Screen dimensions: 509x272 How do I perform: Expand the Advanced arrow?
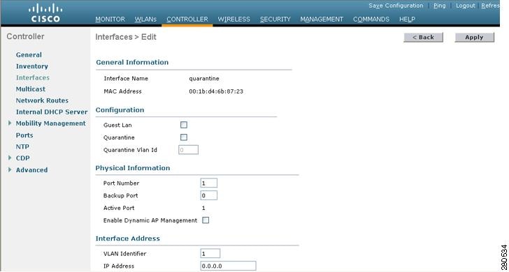(10, 169)
